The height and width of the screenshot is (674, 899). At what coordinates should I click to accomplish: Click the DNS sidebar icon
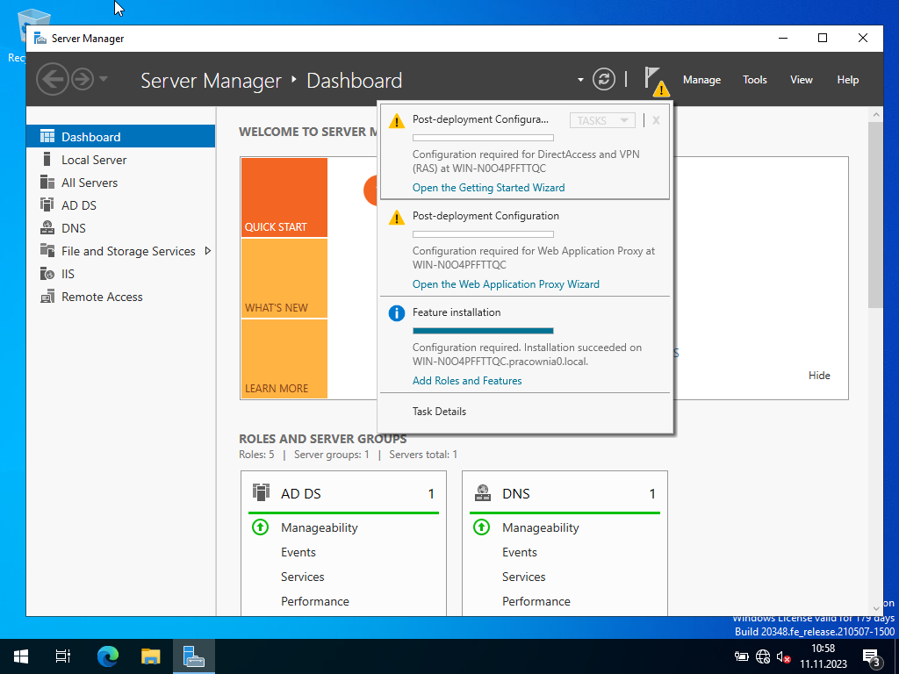click(47, 228)
